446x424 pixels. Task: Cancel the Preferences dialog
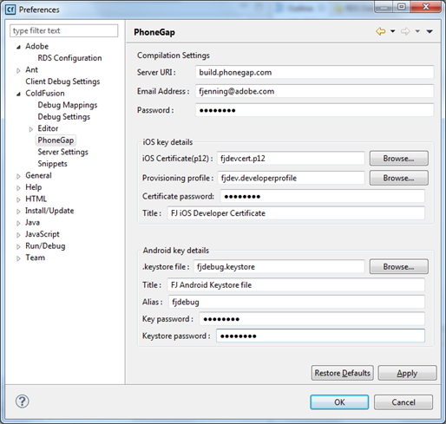[403, 402]
